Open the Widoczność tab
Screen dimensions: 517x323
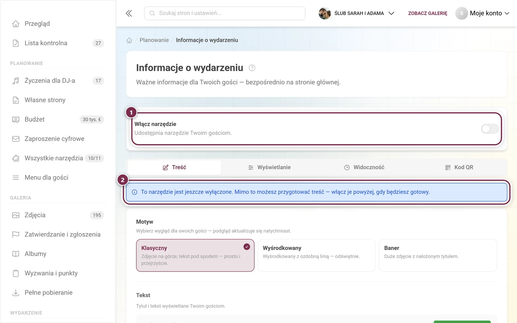[x=364, y=168]
